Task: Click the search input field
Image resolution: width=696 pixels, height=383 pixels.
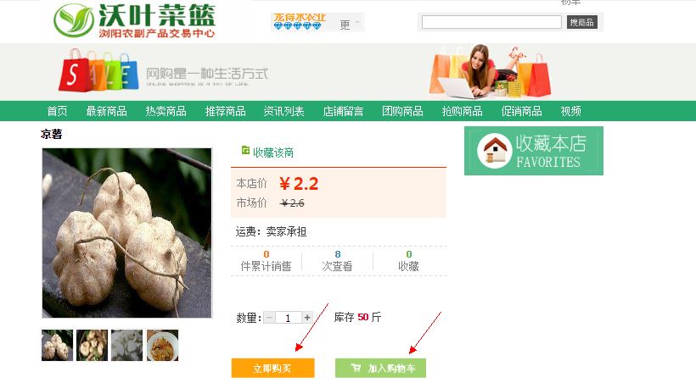Action: coord(491,22)
